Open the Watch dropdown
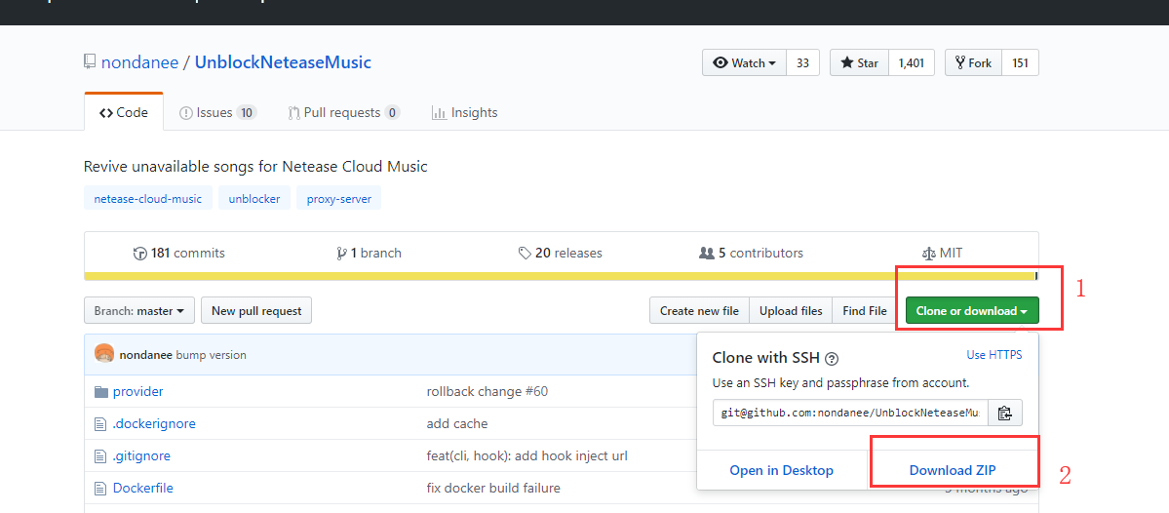 pos(744,62)
